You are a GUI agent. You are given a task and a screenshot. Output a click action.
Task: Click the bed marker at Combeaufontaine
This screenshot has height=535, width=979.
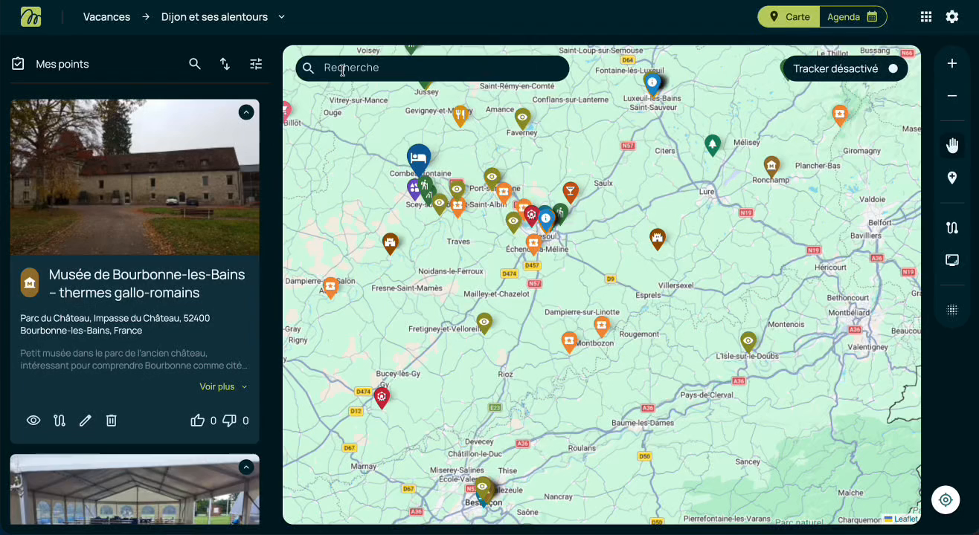point(419,158)
